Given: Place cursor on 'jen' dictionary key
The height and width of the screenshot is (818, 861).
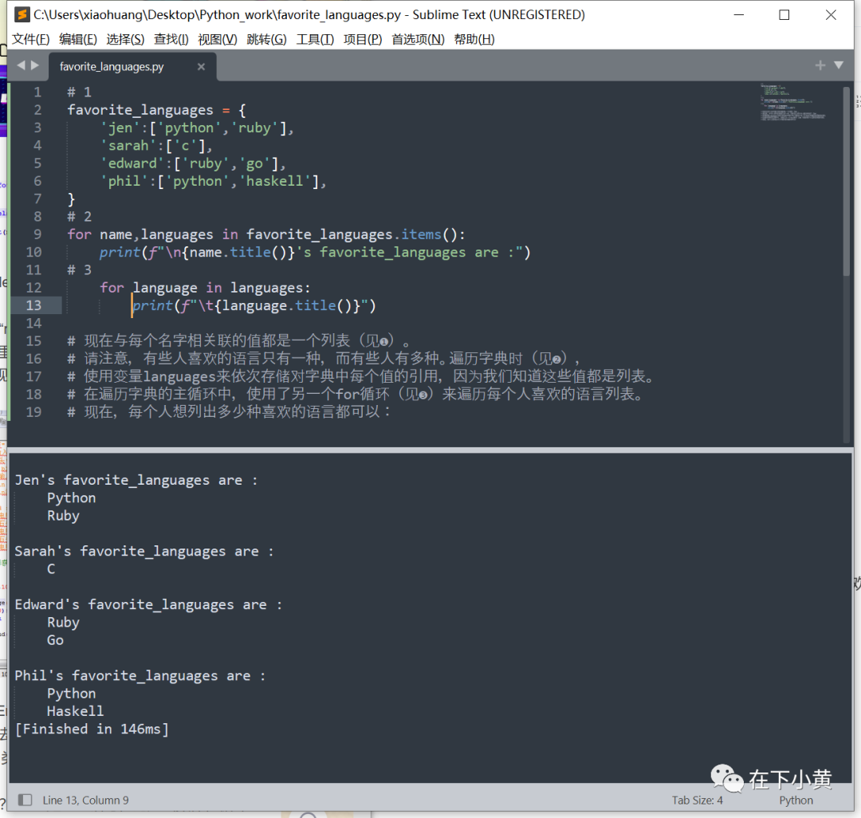Looking at the screenshot, I should (x=120, y=128).
